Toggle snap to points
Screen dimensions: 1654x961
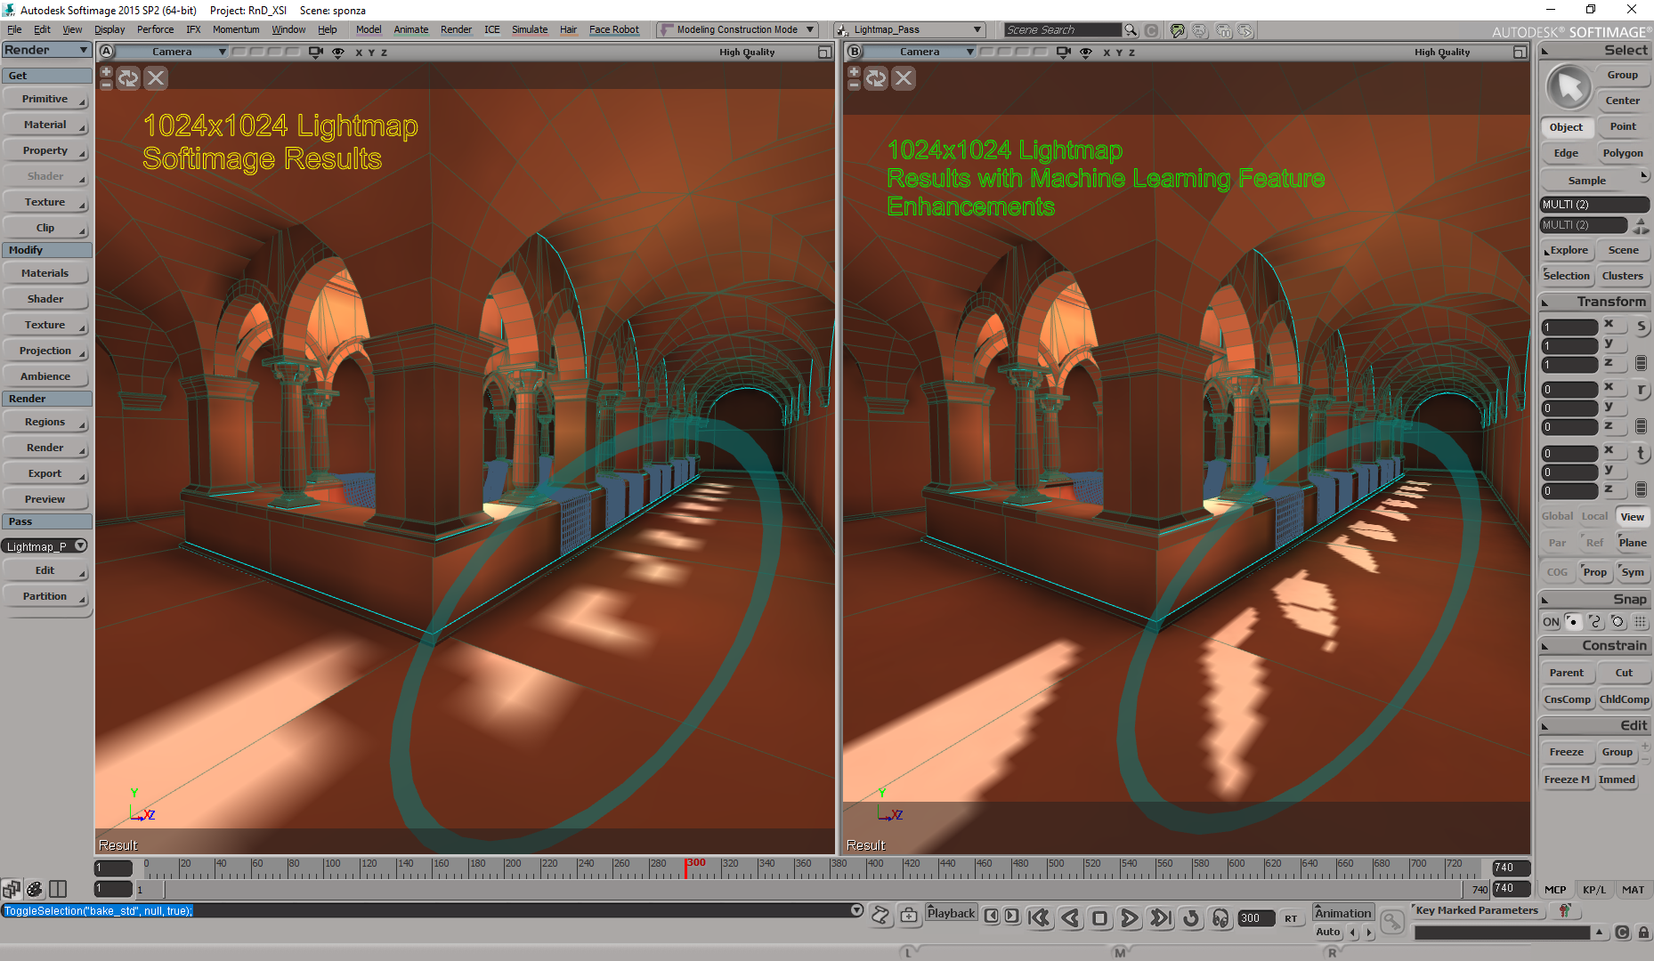point(1574,622)
